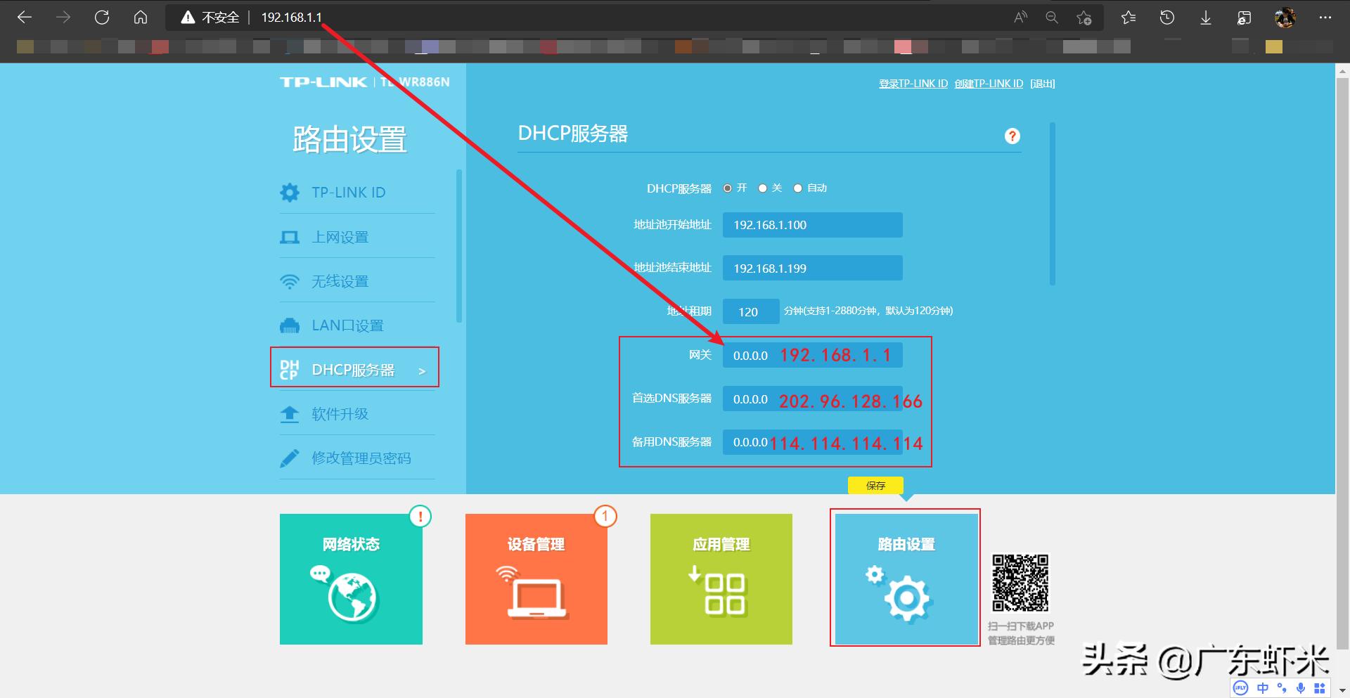1350x698 pixels.
Task: Expand the DHCP服务器 chevron in sidebar
Action: [423, 370]
